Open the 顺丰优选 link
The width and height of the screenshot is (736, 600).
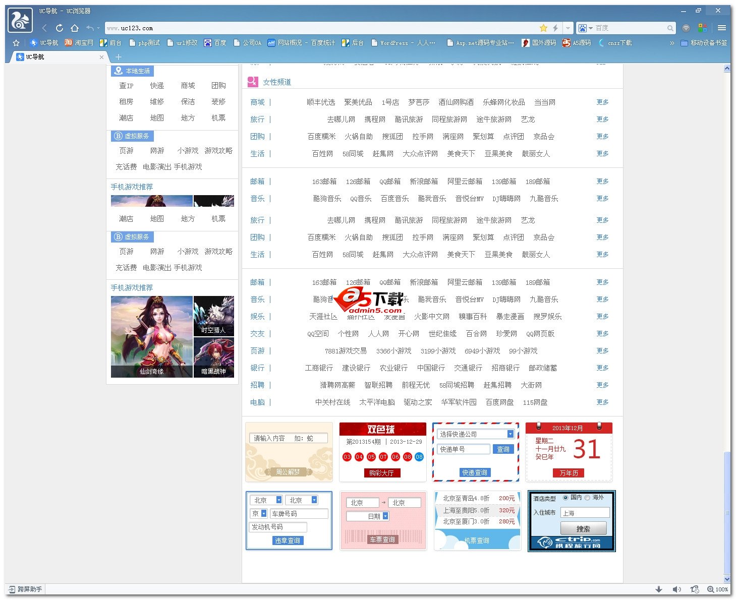tap(321, 102)
